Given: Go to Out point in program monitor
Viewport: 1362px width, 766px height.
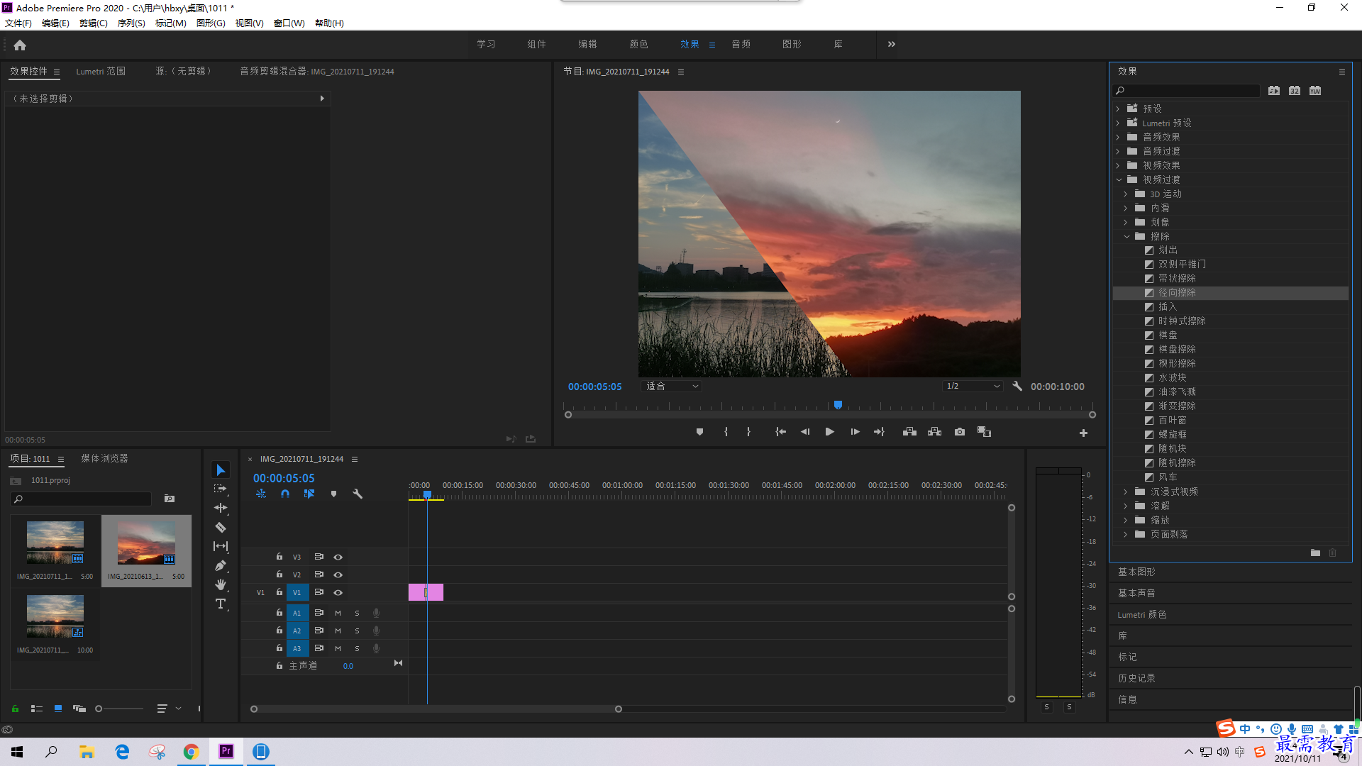Looking at the screenshot, I should 879,432.
